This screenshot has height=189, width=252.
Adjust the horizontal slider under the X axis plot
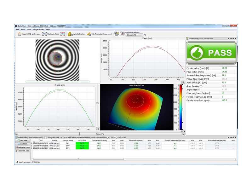tap(136, 82)
